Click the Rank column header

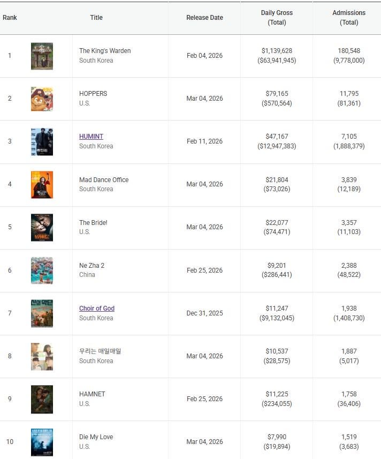10,18
